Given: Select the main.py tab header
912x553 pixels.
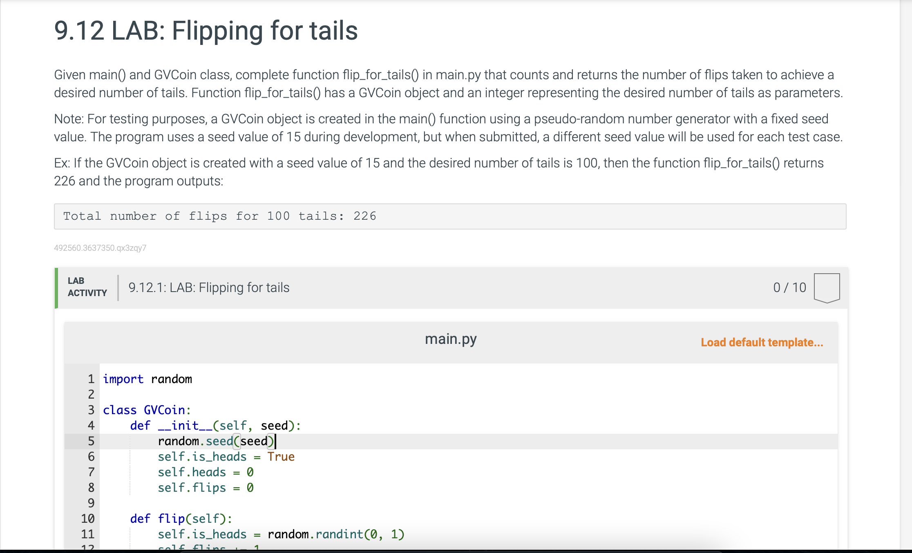Looking at the screenshot, I should (451, 339).
